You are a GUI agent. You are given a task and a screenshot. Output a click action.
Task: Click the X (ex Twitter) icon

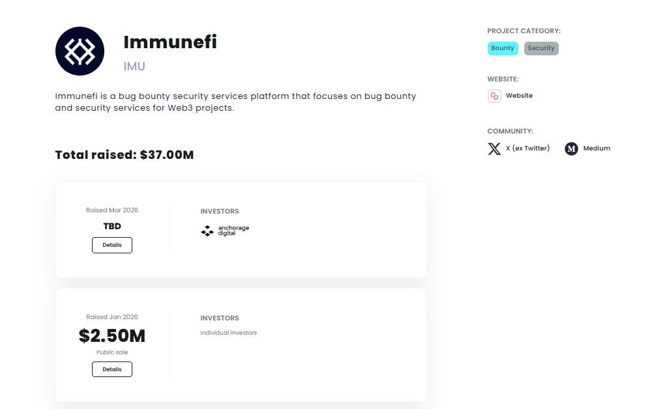click(x=494, y=148)
